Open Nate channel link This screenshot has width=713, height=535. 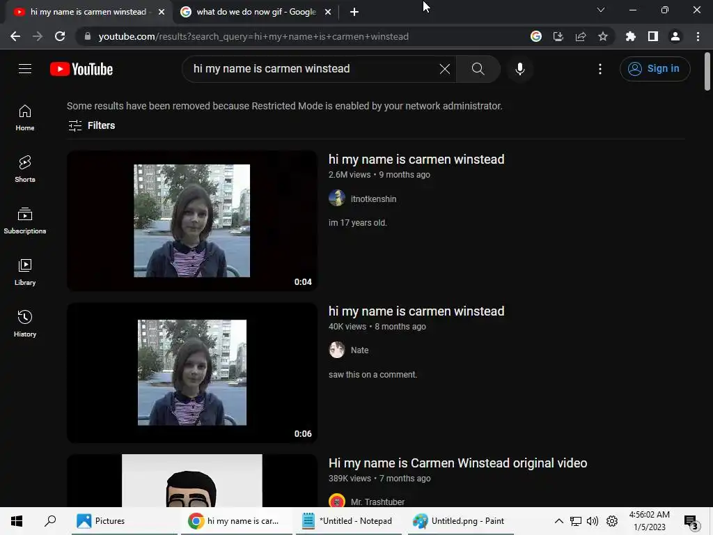359,350
